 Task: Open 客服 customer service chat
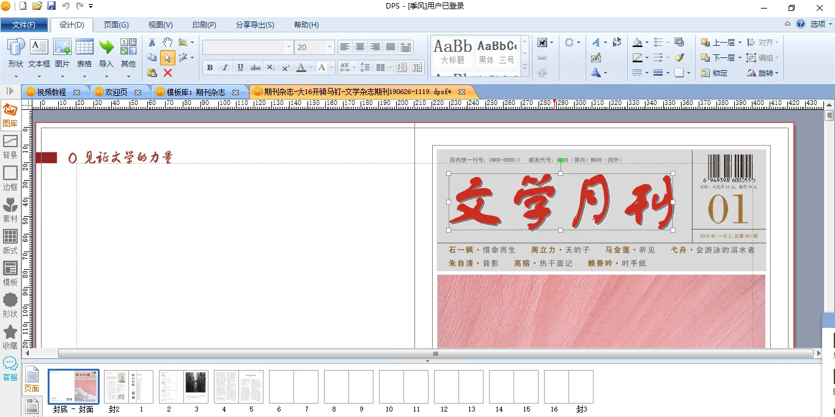click(x=10, y=369)
